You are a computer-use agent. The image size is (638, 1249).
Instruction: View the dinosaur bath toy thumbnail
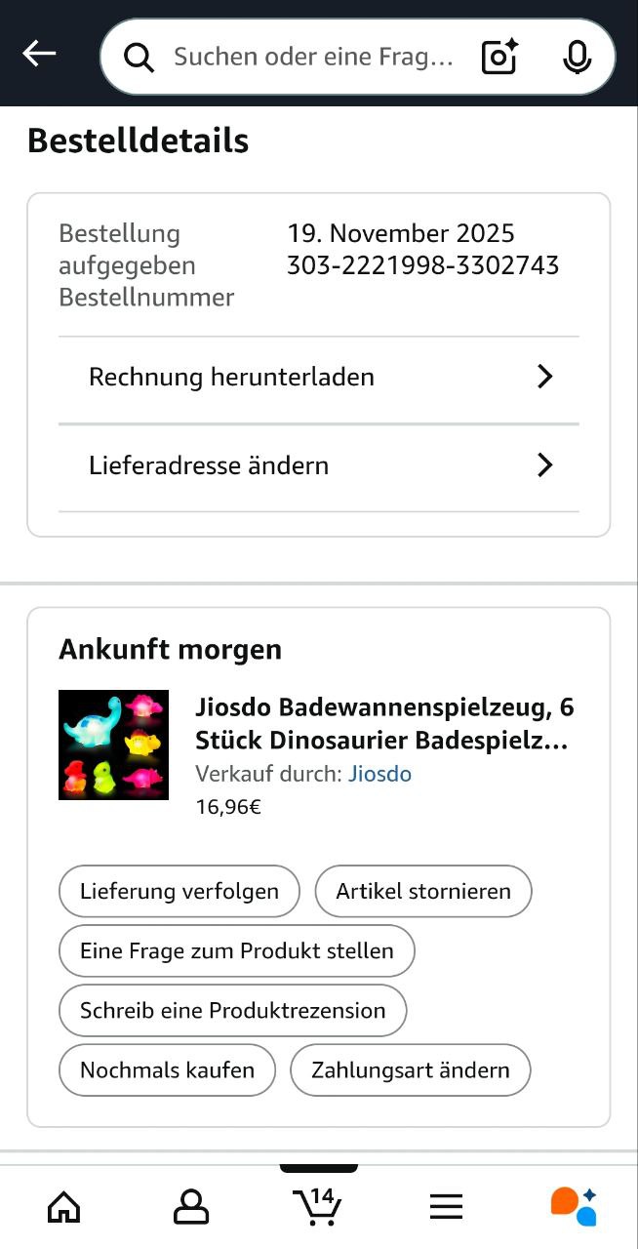[x=113, y=745]
